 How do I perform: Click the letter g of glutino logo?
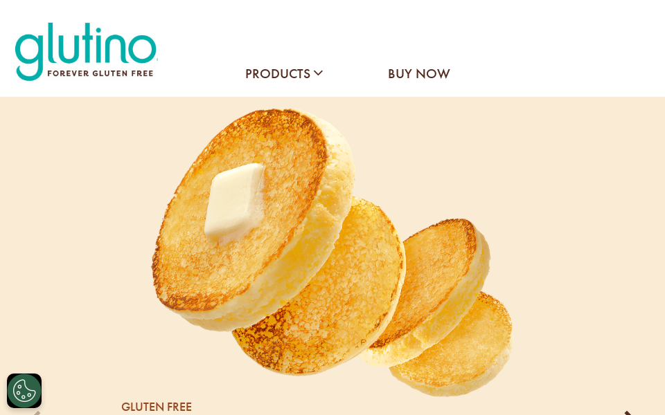(x=29, y=56)
